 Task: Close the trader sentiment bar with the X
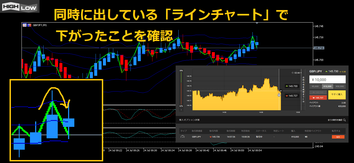(x=181, y=110)
